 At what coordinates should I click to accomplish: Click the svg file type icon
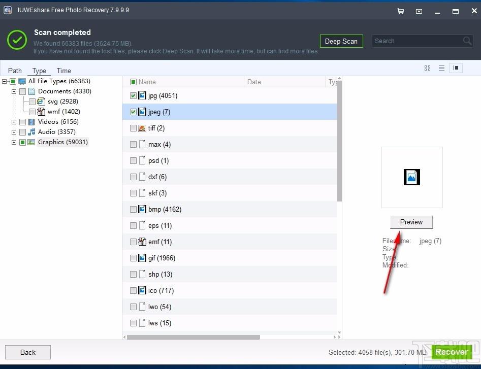(x=41, y=102)
